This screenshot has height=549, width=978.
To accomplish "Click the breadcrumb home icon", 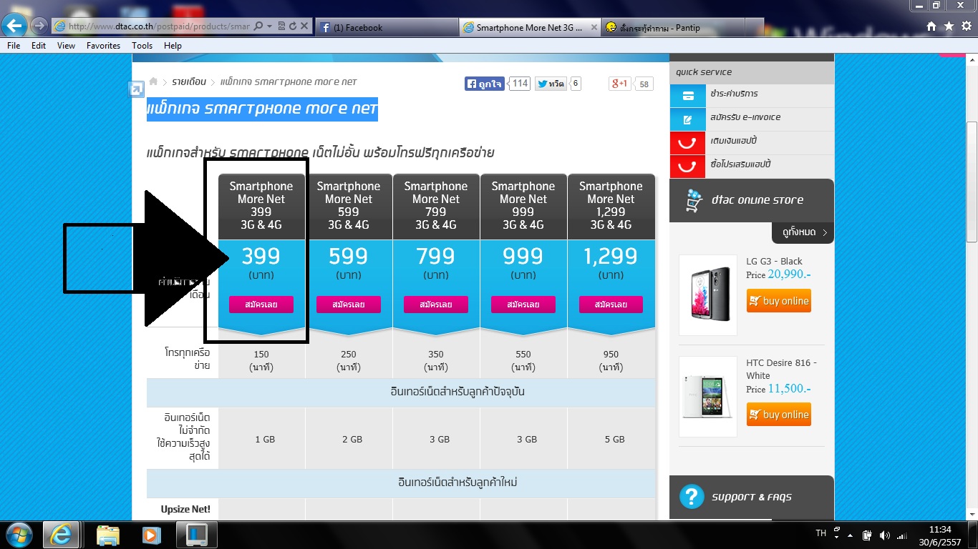I will tap(153, 81).
